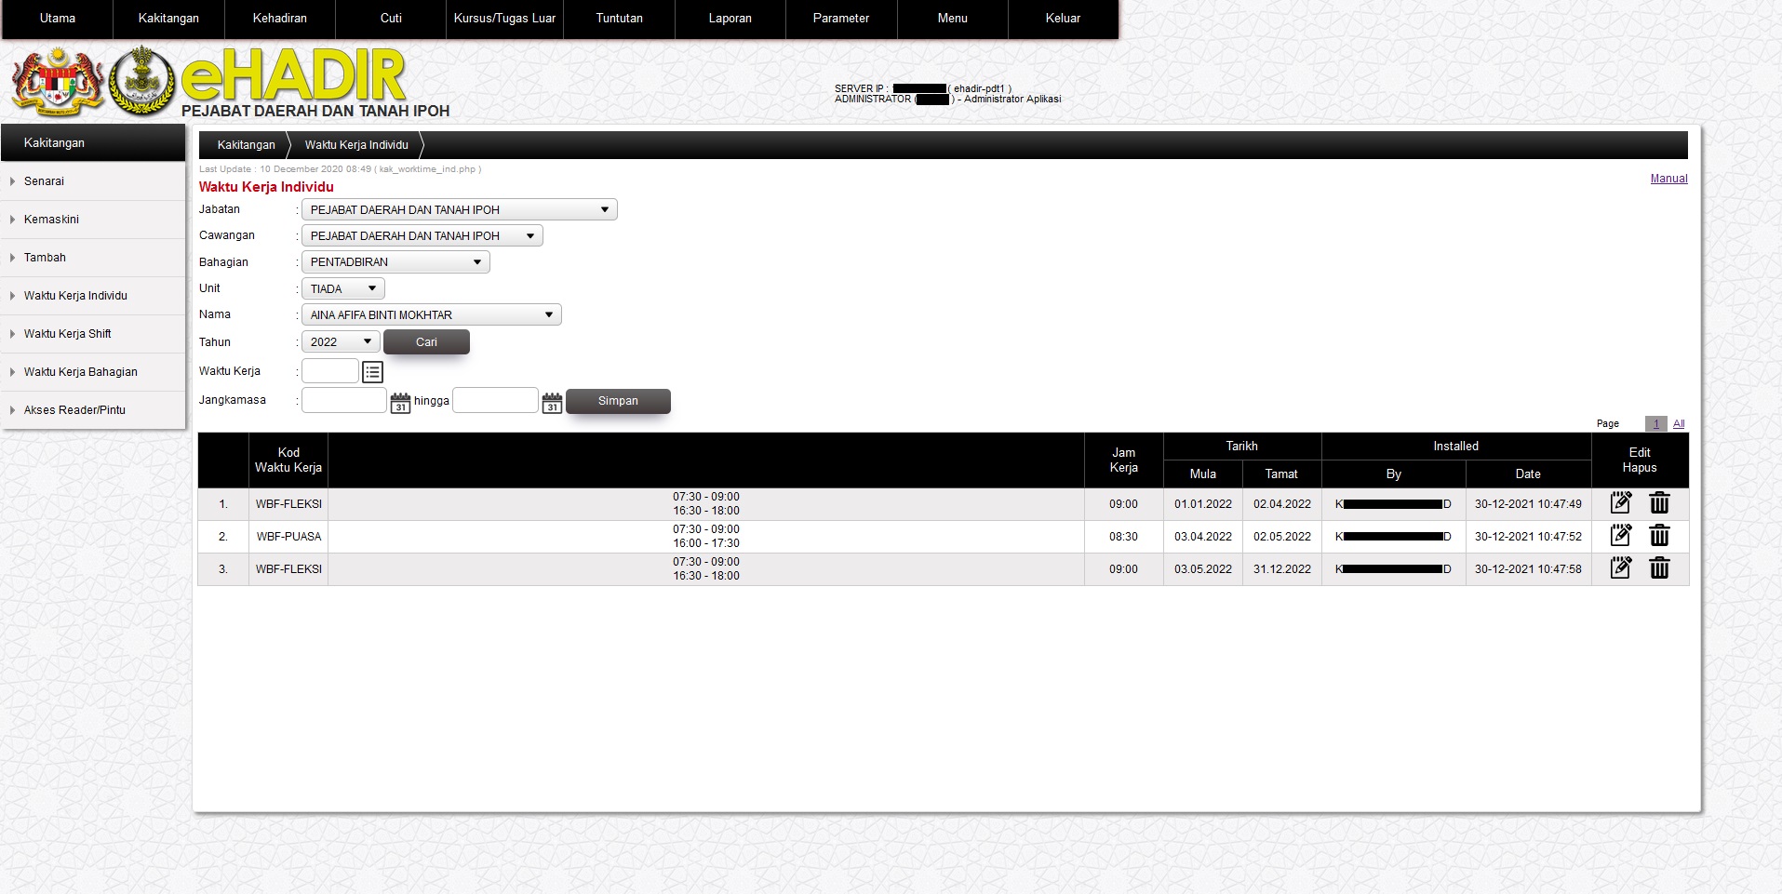Click the Simpan button
Viewport: 1782px width, 894px height.
point(618,401)
